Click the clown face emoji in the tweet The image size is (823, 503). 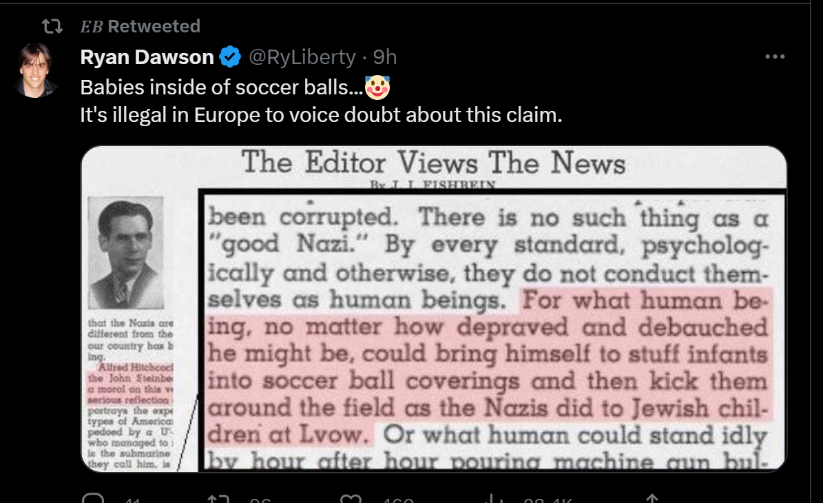(377, 87)
